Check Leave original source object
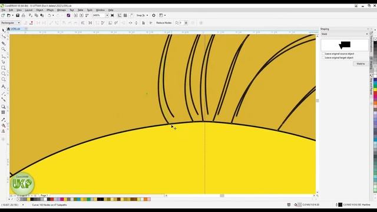 pyautogui.click(x=323, y=54)
